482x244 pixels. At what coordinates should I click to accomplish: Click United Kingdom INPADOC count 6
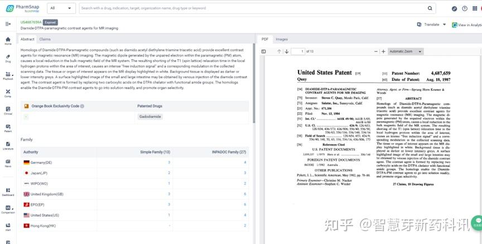245,194
